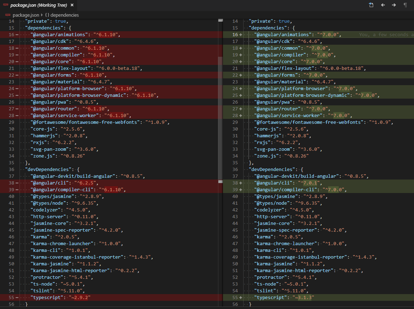Click "karma-chrome-launcher" in the modified pane
Viewport: 414px width, 309px height.
click(x=285, y=244)
